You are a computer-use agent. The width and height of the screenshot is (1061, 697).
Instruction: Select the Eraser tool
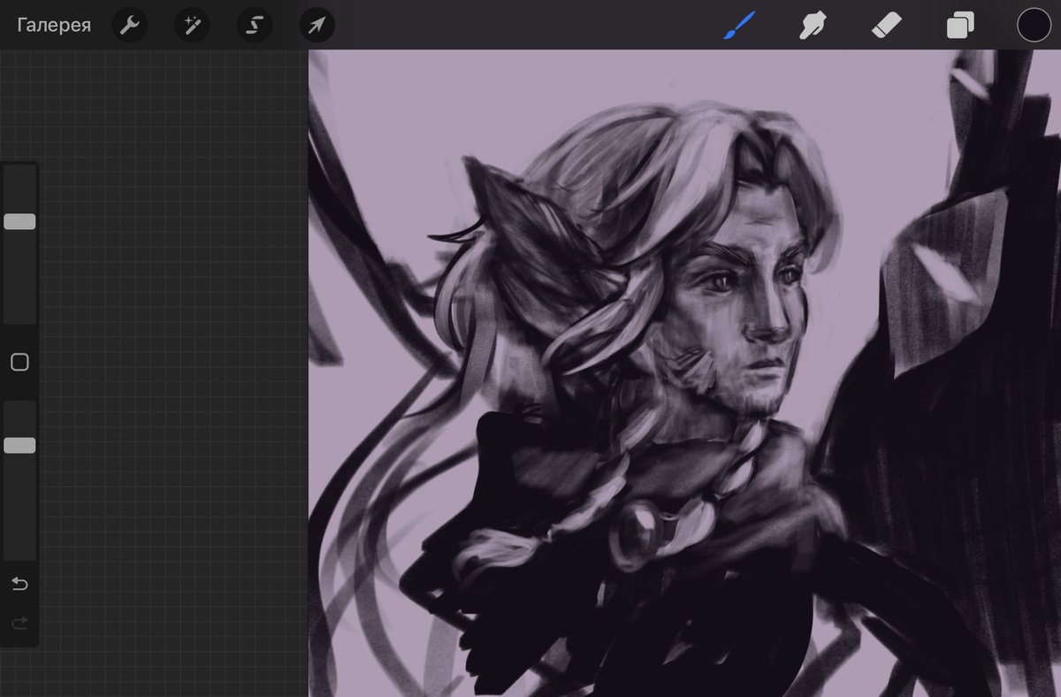pos(886,26)
